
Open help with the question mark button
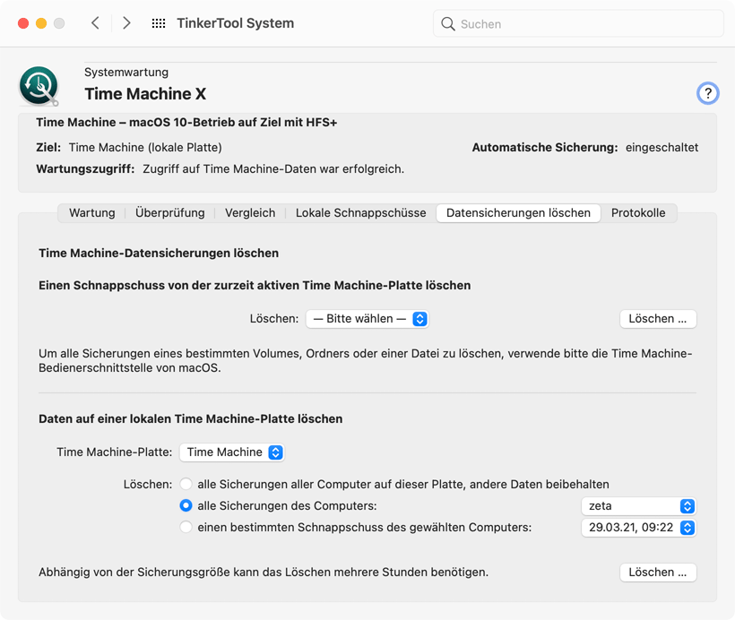pyautogui.click(x=707, y=93)
